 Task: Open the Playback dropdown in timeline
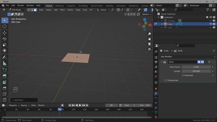14,105
